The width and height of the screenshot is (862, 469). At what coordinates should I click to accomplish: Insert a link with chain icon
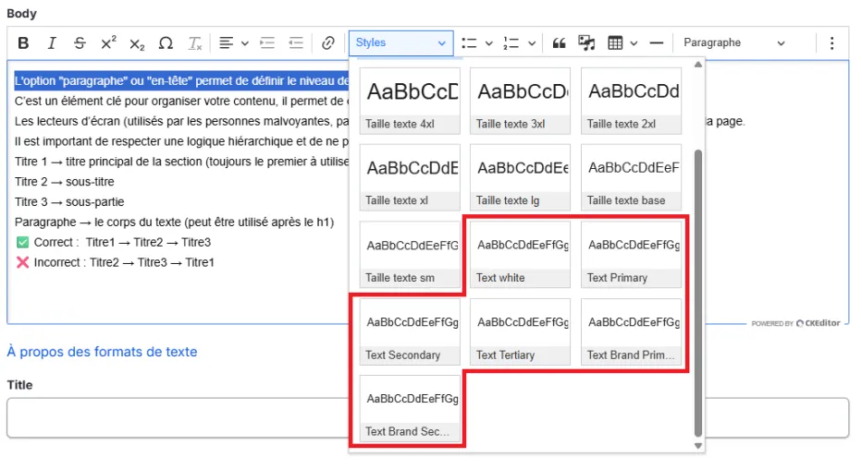click(328, 42)
